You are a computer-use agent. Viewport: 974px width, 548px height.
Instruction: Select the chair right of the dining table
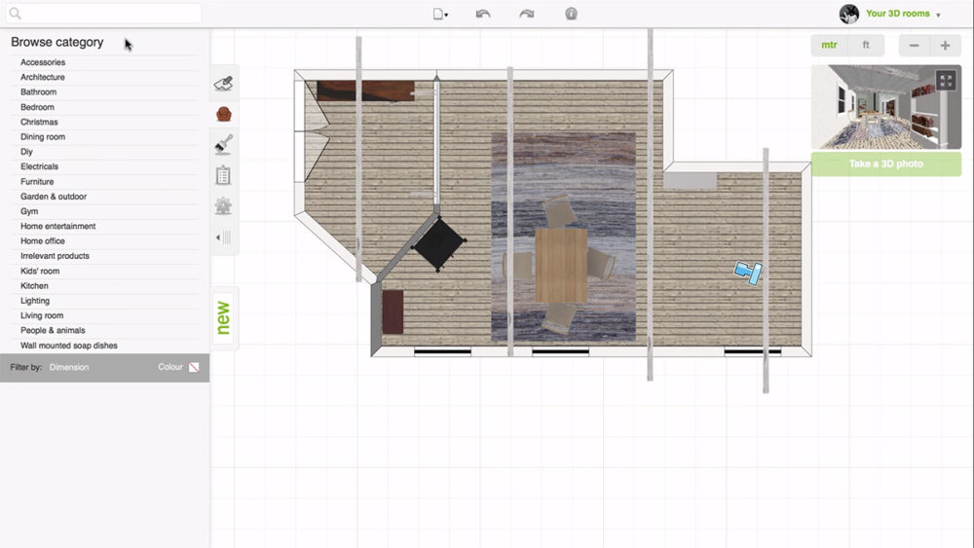601,263
